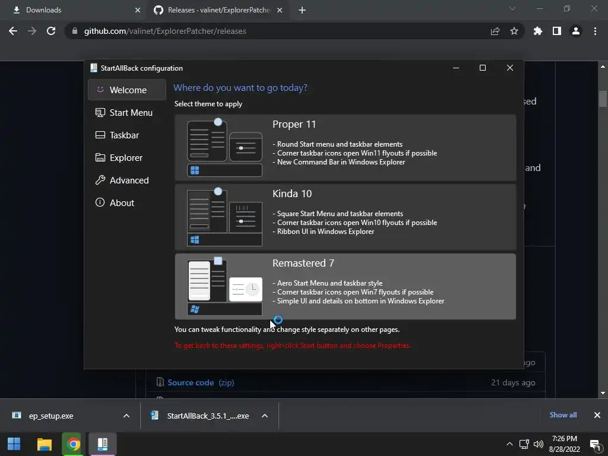Expand options for the StartAllBack download
Image resolution: width=608 pixels, height=456 pixels.
tap(265, 416)
